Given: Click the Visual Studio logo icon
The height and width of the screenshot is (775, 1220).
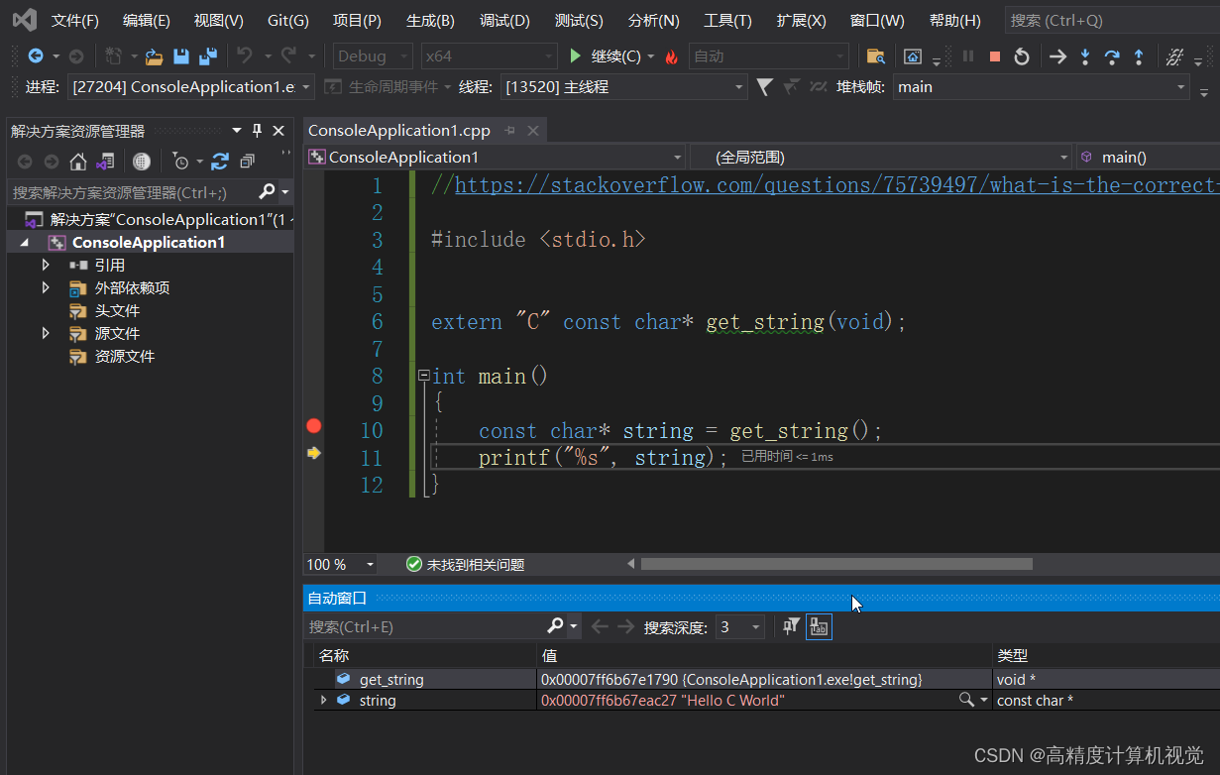Looking at the screenshot, I should pos(23,20).
